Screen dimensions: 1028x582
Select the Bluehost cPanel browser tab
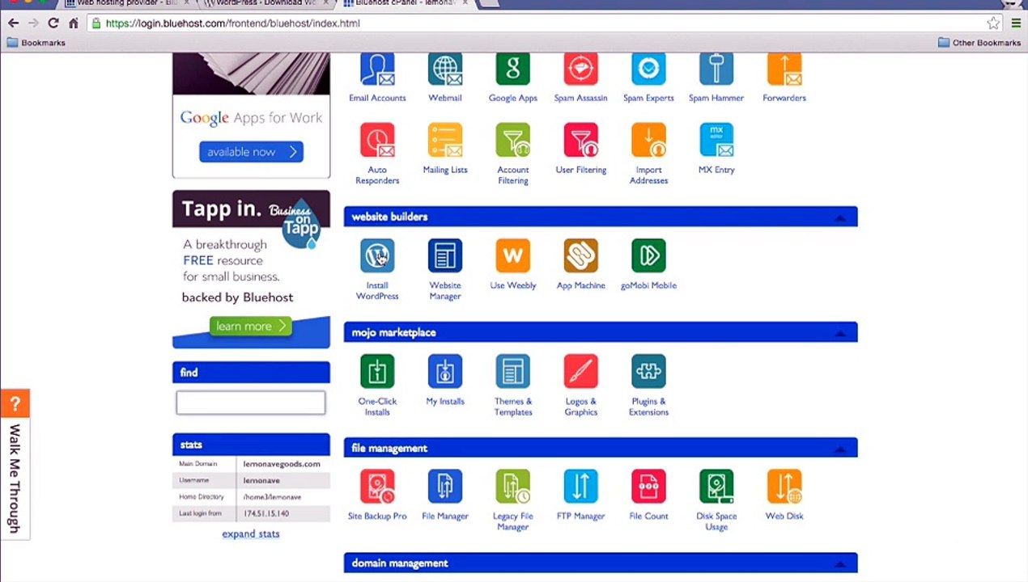click(x=405, y=4)
